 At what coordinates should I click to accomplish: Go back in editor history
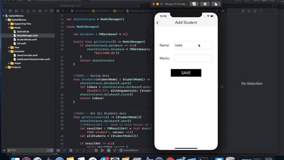click(63, 11)
